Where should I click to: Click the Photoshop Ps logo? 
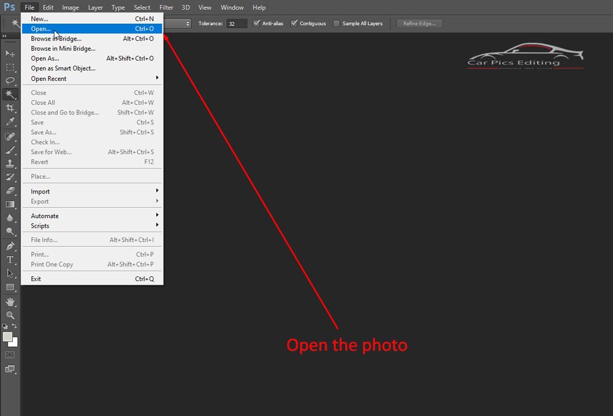click(x=9, y=7)
